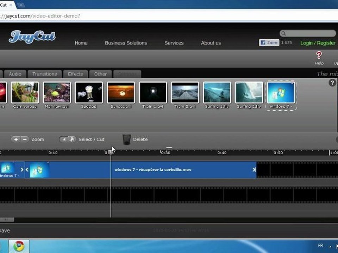
Task: Switch to the Transitions tab
Action: tap(45, 74)
